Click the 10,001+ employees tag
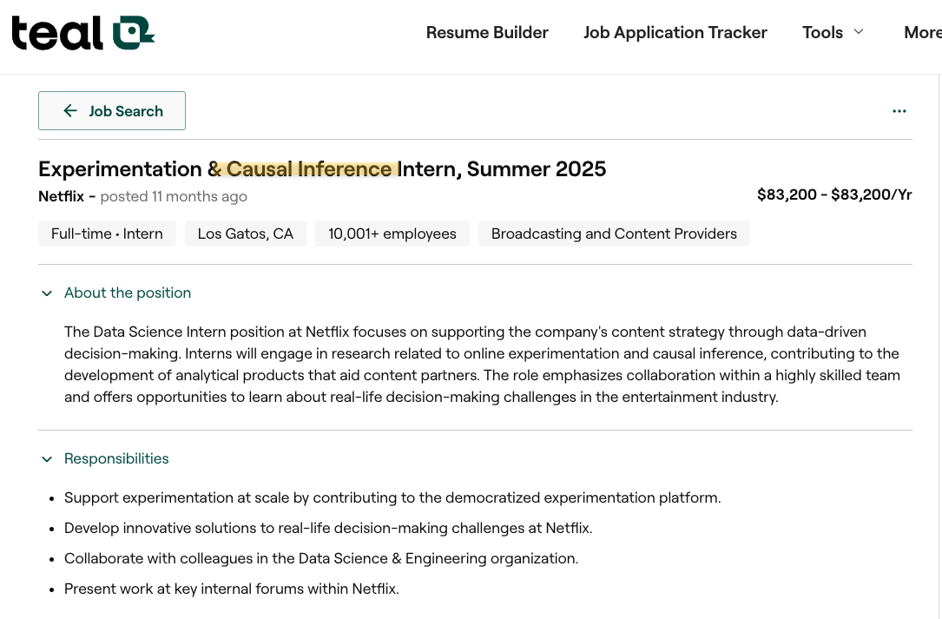942x619 pixels. (x=392, y=234)
